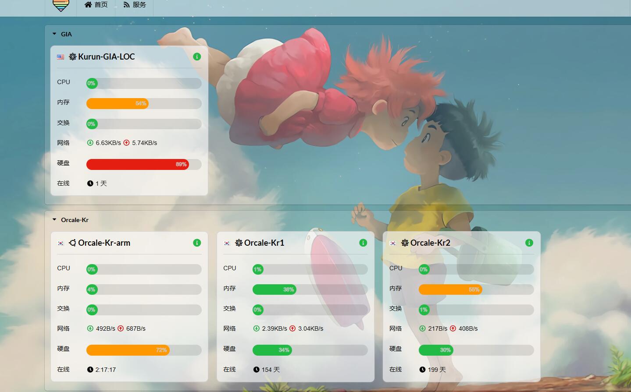The image size is (631, 392).
Task: Click the 154 天 uptime value
Action: coord(271,370)
